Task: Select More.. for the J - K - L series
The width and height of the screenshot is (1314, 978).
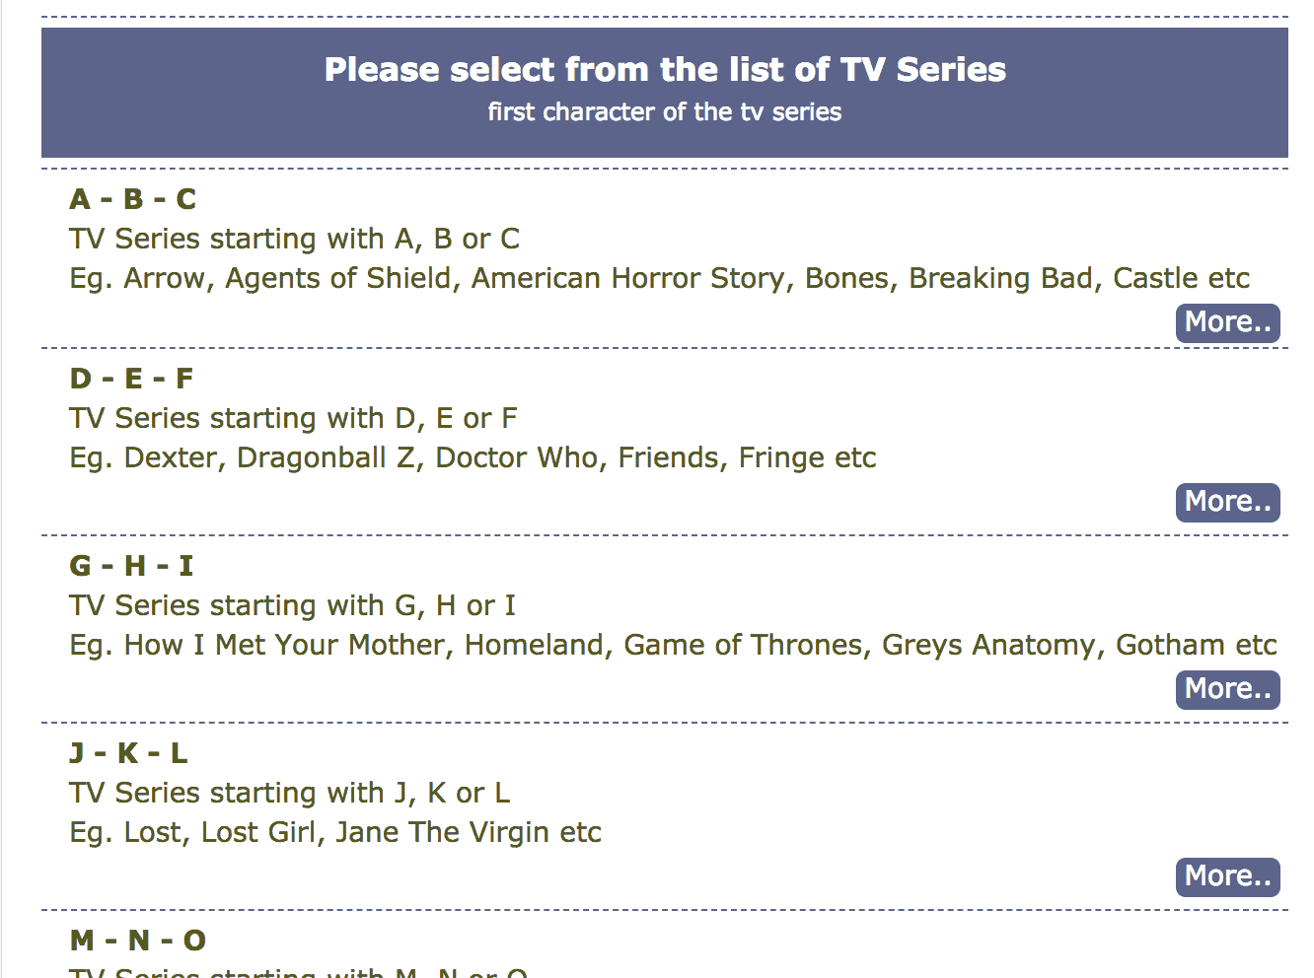Action: (x=1227, y=876)
